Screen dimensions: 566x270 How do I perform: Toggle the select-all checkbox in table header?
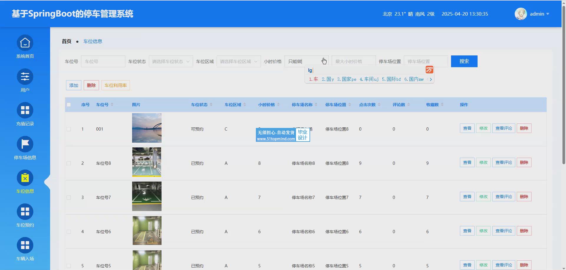(69, 105)
